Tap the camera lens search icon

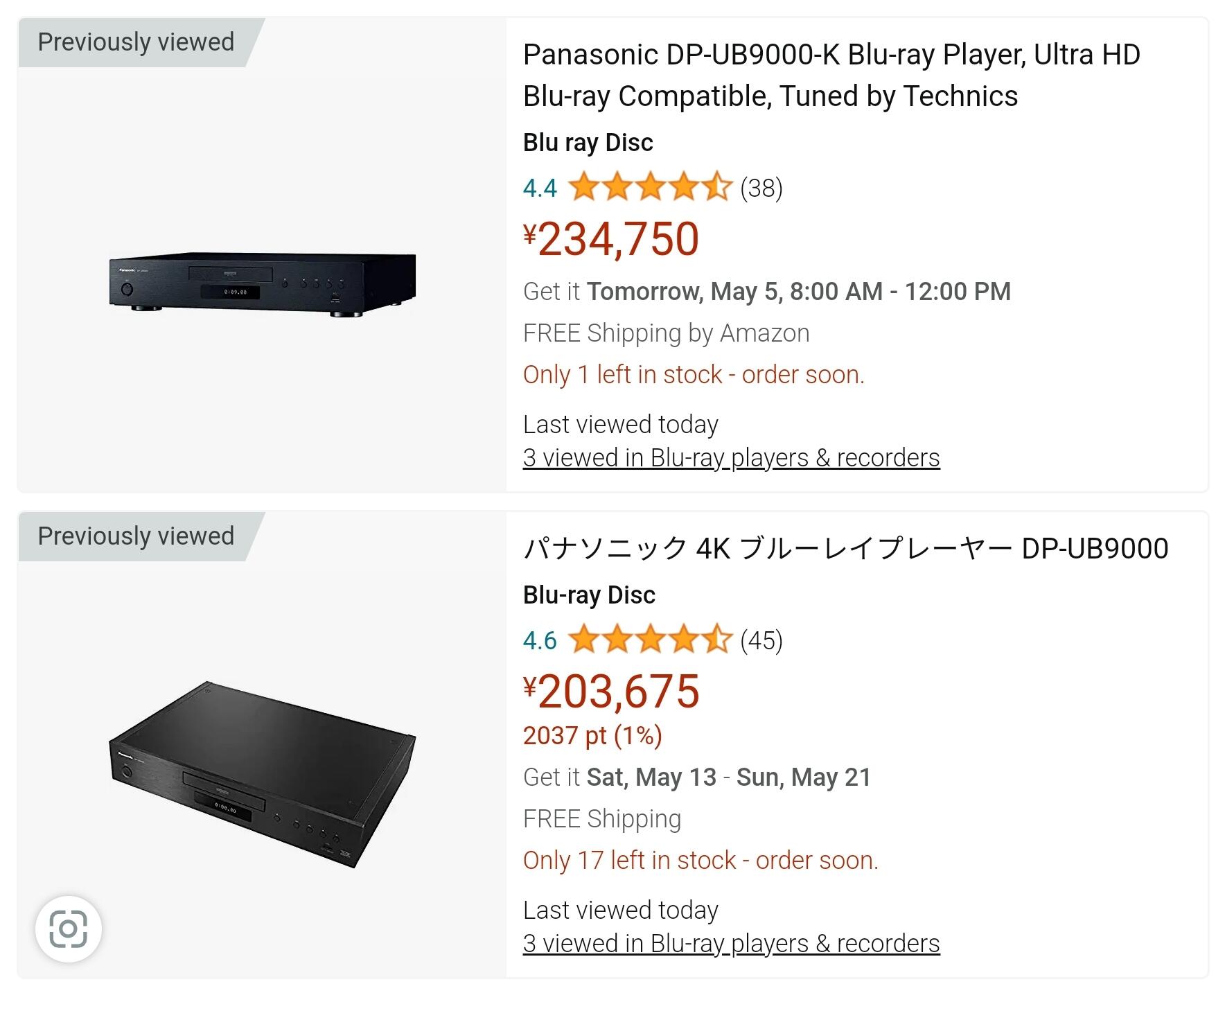pyautogui.click(x=69, y=929)
